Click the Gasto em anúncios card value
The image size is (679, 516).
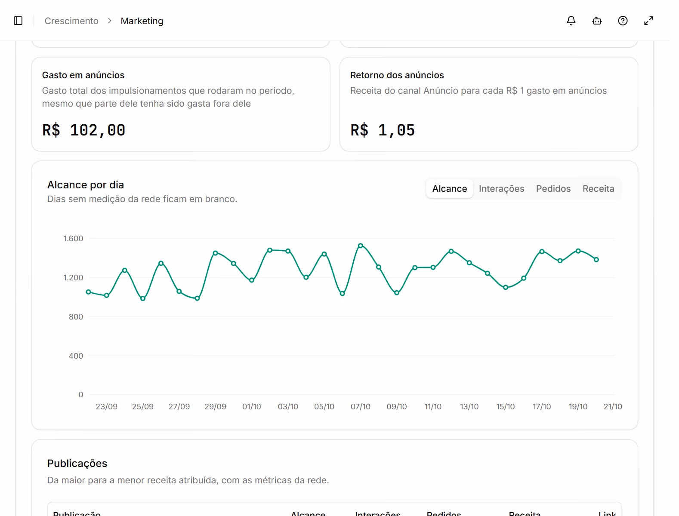84,130
